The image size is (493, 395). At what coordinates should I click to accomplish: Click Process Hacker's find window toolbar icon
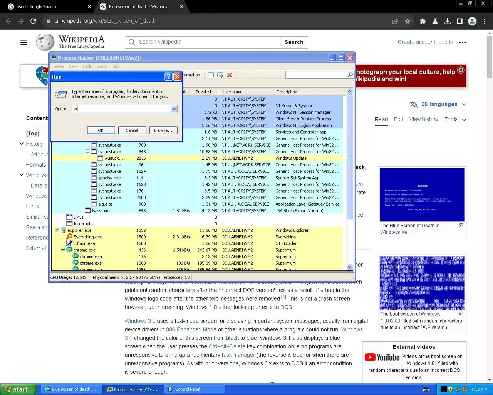click(x=211, y=75)
